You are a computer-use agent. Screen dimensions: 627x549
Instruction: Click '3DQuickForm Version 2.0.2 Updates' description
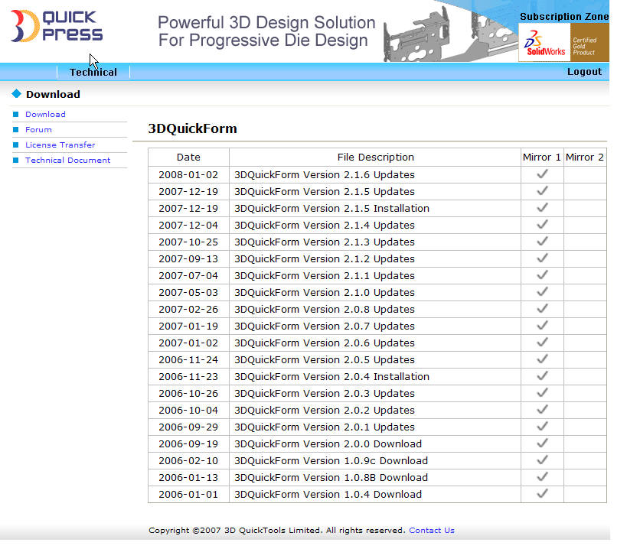[x=325, y=410]
